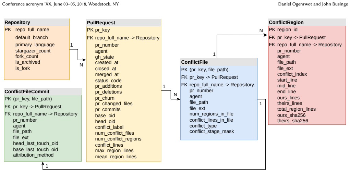Click the num_regions_in_file field

click(212, 114)
